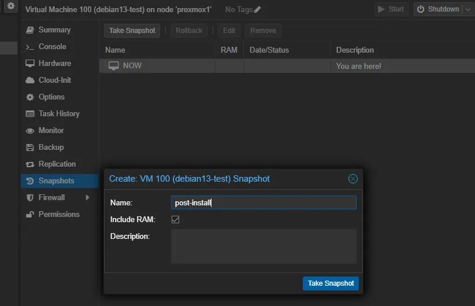
Task: Click the Replication arrows icon
Action: point(29,164)
